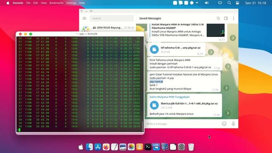Screen dimensions: 272x153
Task: Click highlighted 'yay navicat' text
Action: (156, 82)
